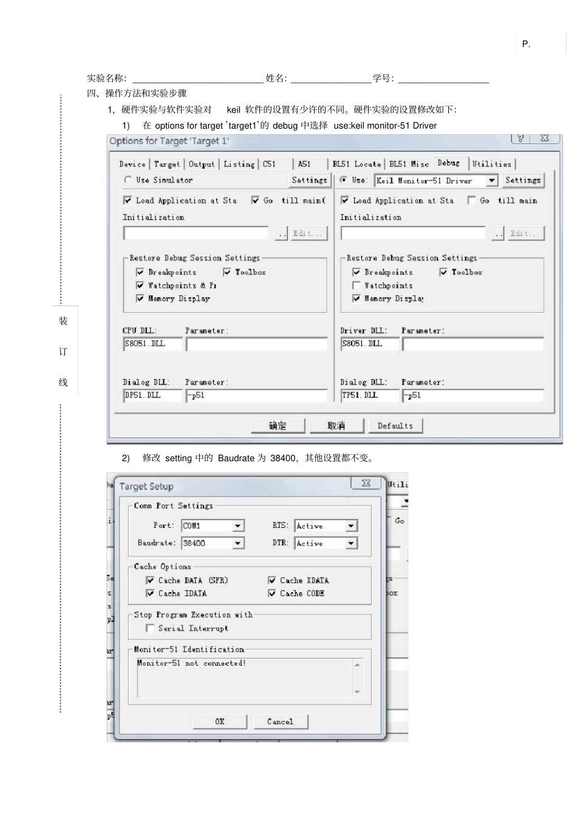577x817 pixels.
Task: Open simulator Settings button
Action: tap(309, 180)
